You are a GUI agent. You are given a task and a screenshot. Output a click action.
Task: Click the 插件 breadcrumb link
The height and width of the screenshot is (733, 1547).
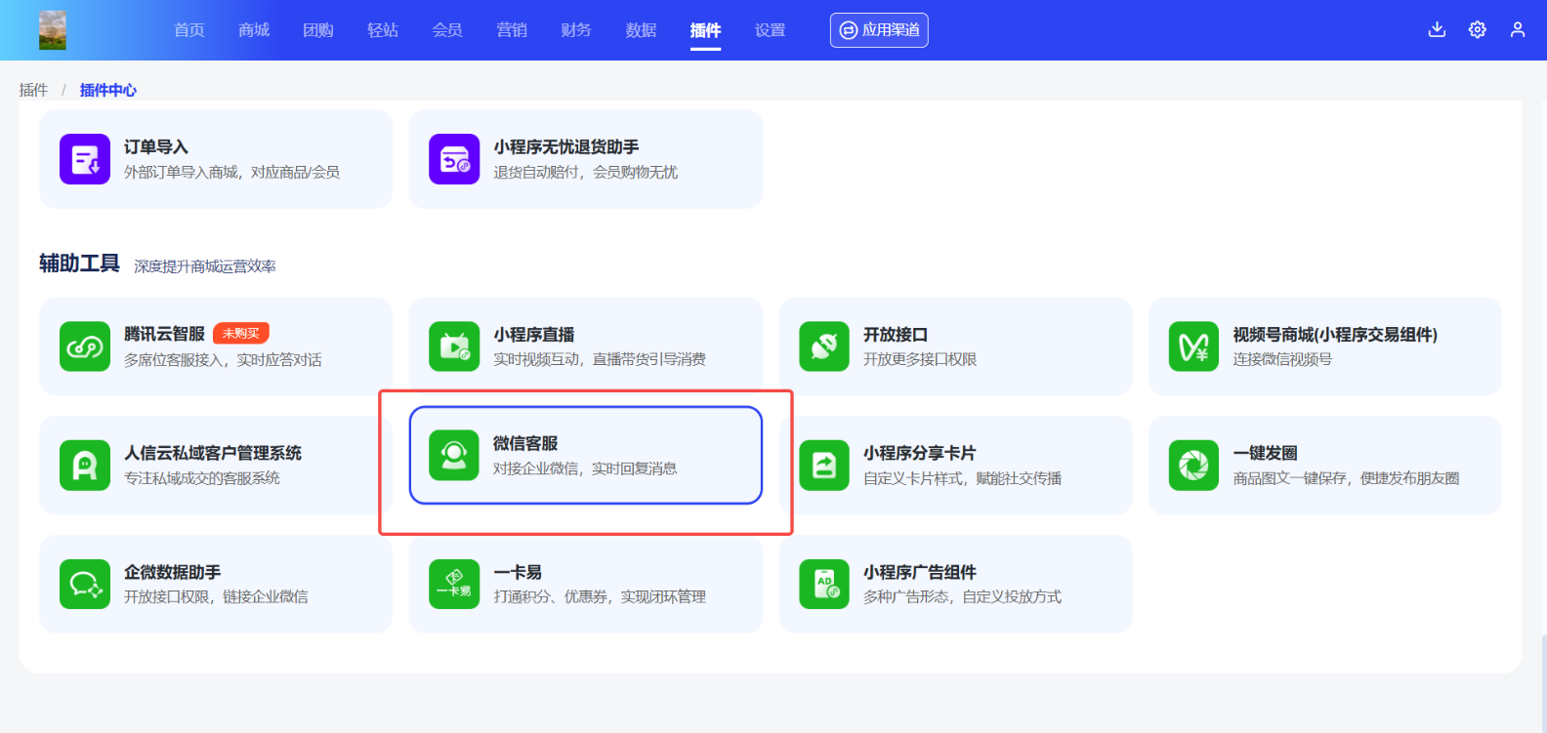[x=33, y=90]
